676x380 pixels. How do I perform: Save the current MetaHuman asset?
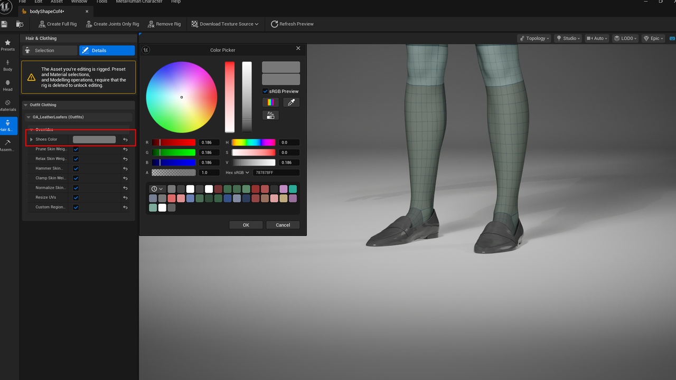pos(4,24)
